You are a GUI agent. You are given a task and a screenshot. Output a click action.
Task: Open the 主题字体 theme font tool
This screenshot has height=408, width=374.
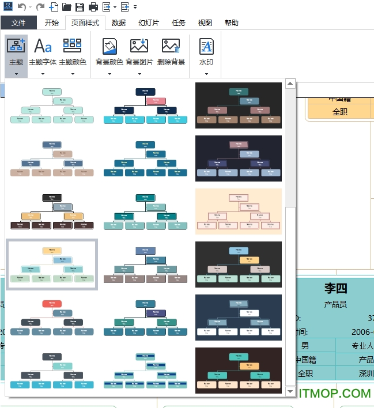[43, 52]
